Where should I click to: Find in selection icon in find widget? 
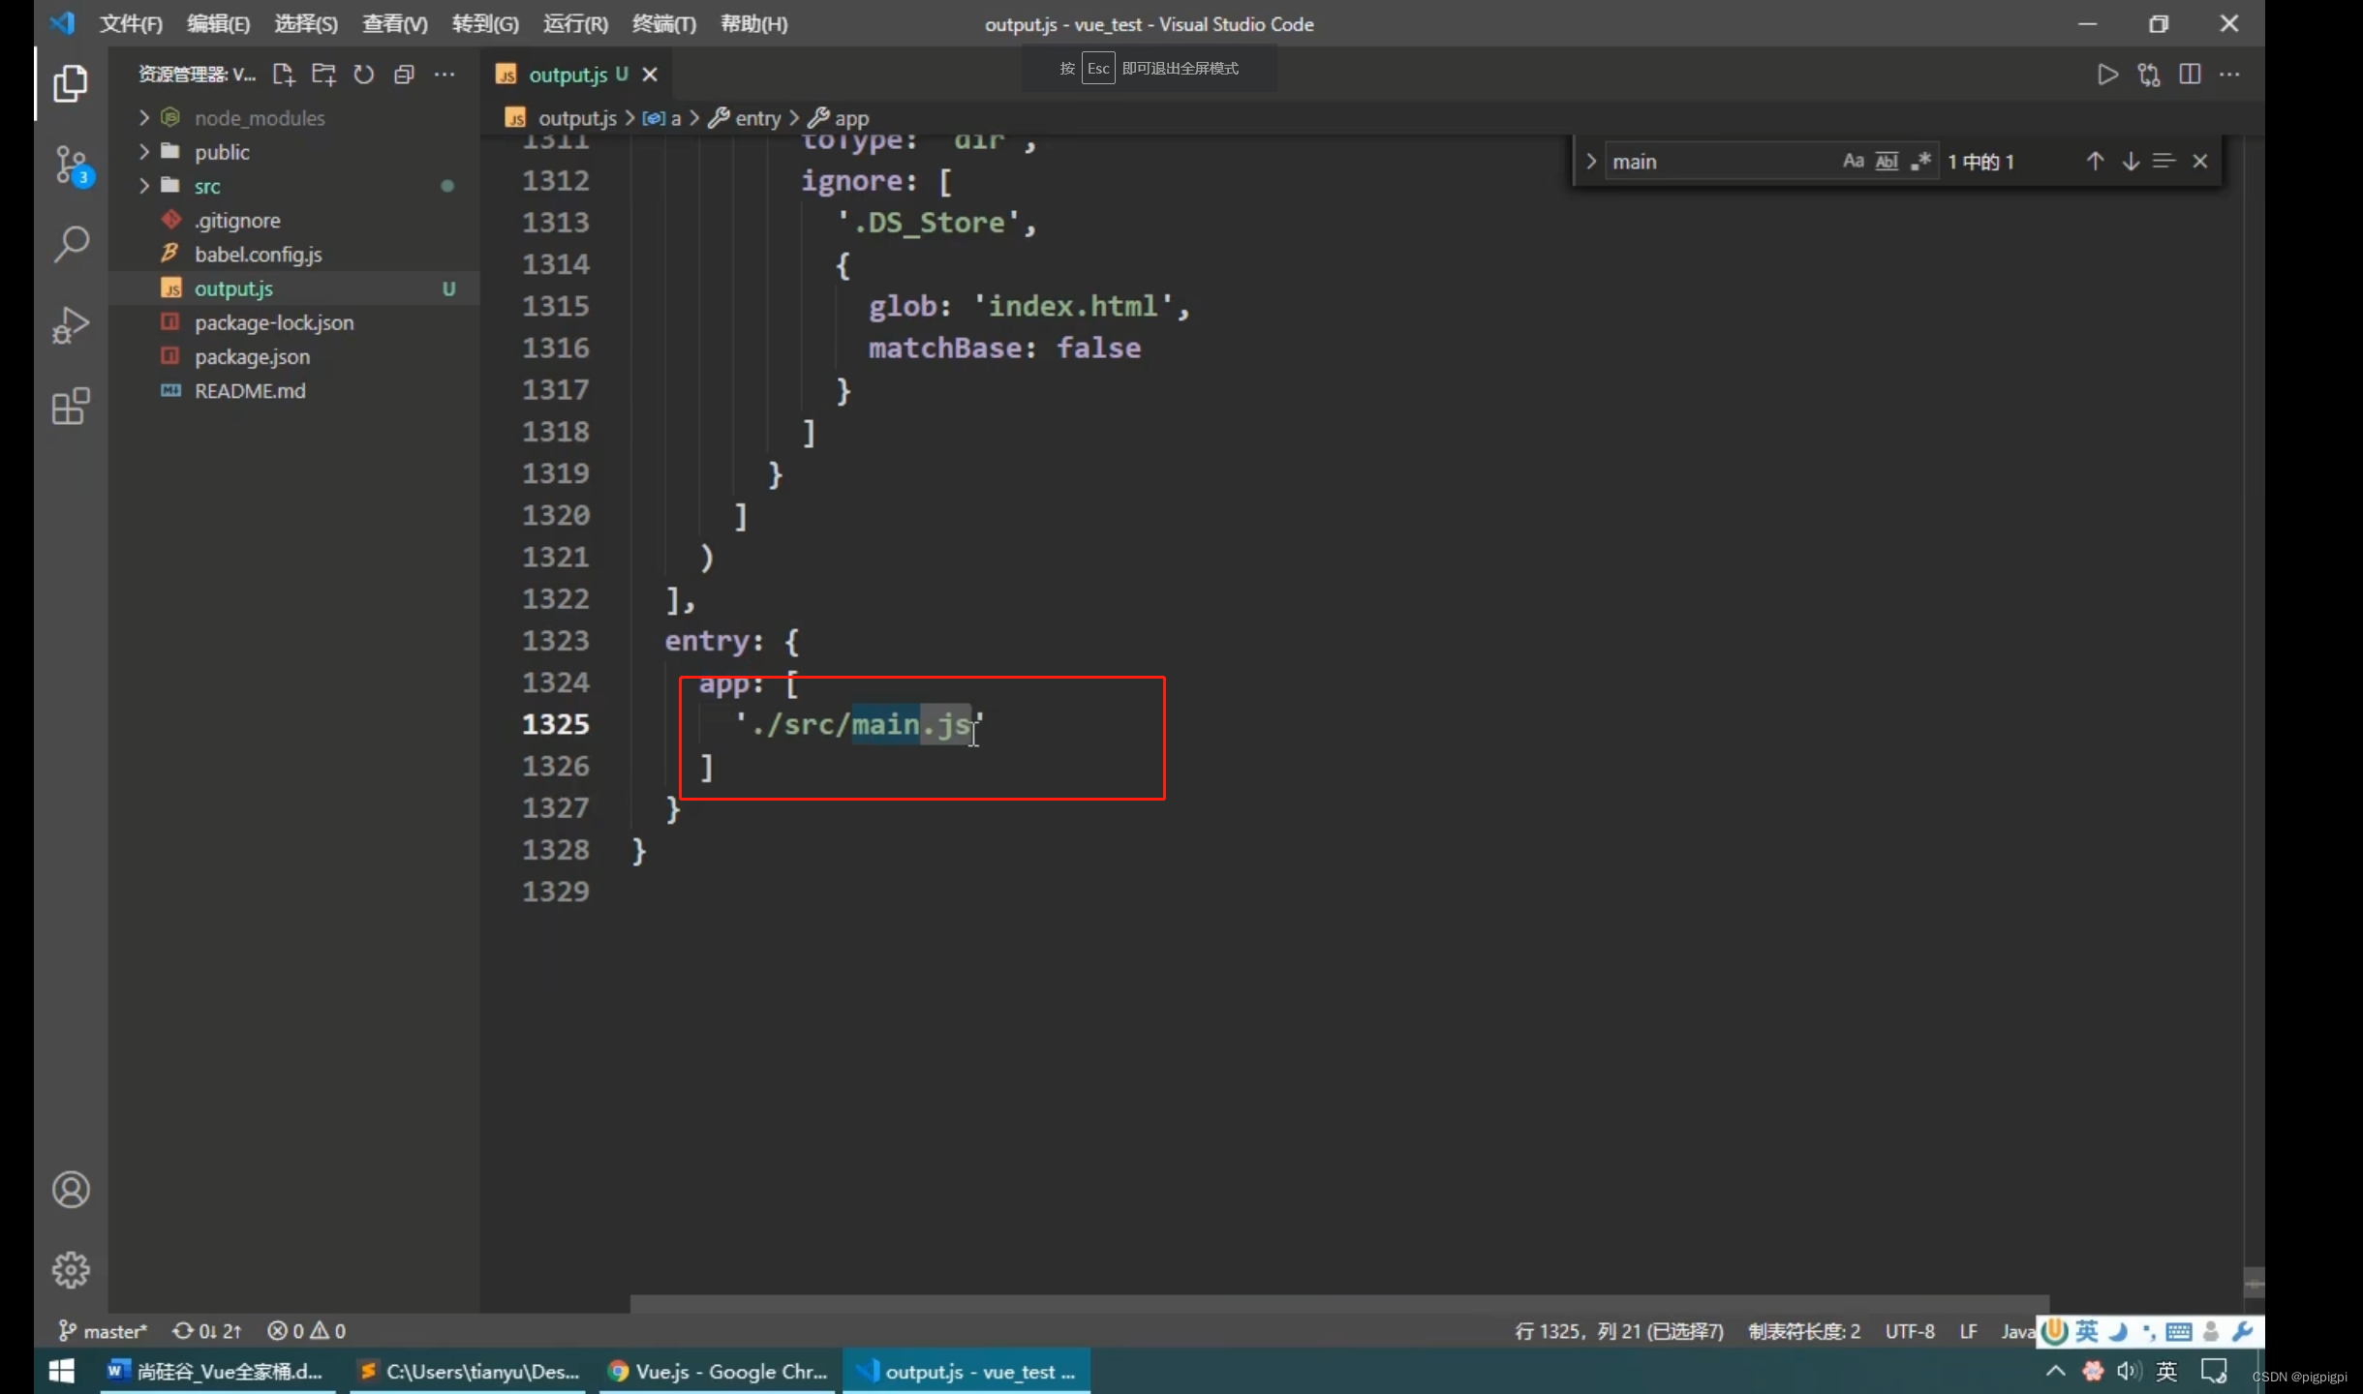click(2164, 162)
